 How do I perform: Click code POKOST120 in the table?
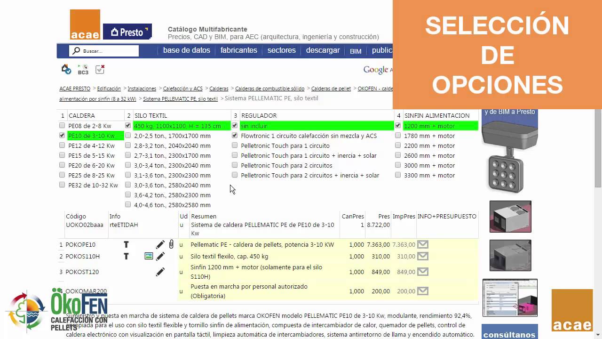(x=82, y=272)
